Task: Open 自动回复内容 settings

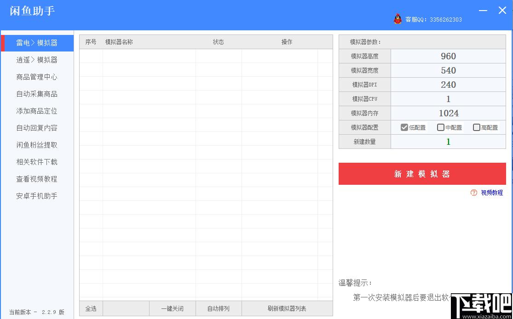Action: (37, 128)
